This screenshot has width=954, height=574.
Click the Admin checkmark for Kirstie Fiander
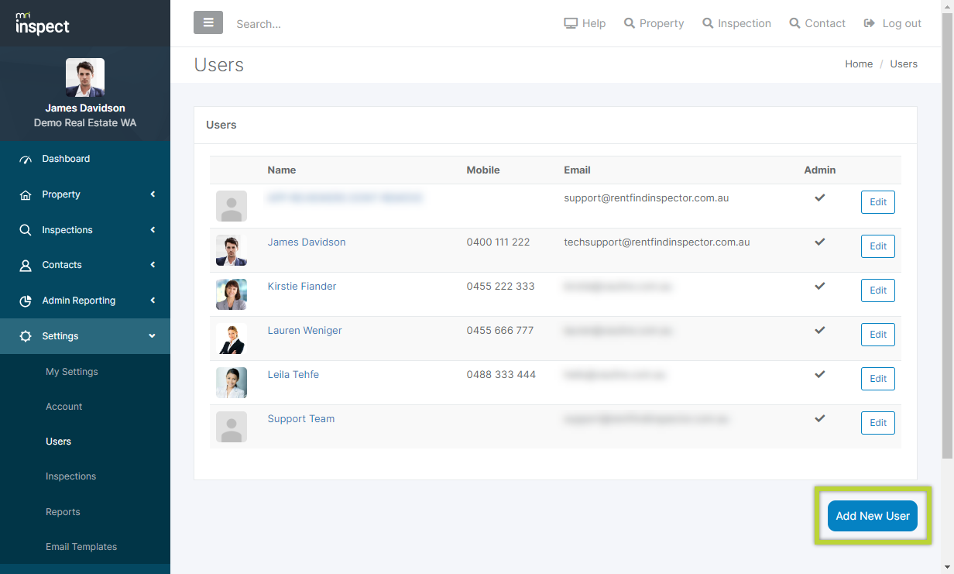tap(819, 286)
